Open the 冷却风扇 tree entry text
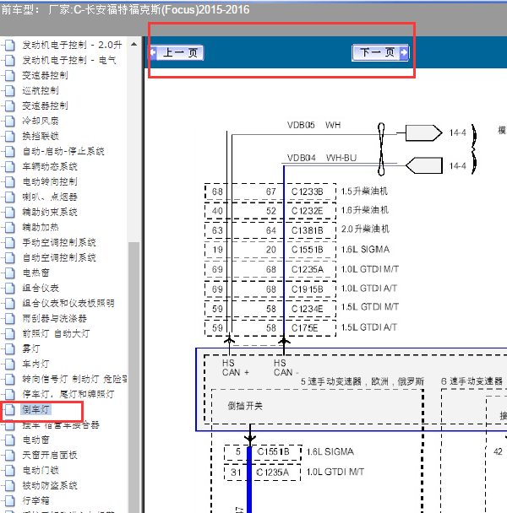507x513 pixels. [41, 121]
